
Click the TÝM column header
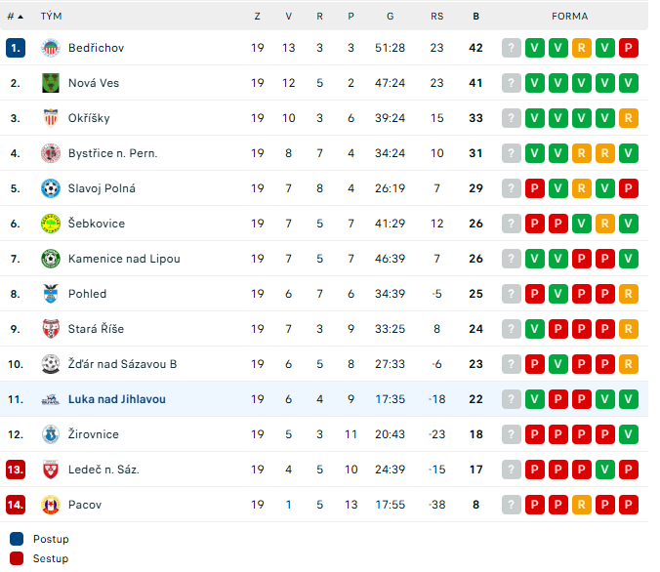click(x=51, y=17)
